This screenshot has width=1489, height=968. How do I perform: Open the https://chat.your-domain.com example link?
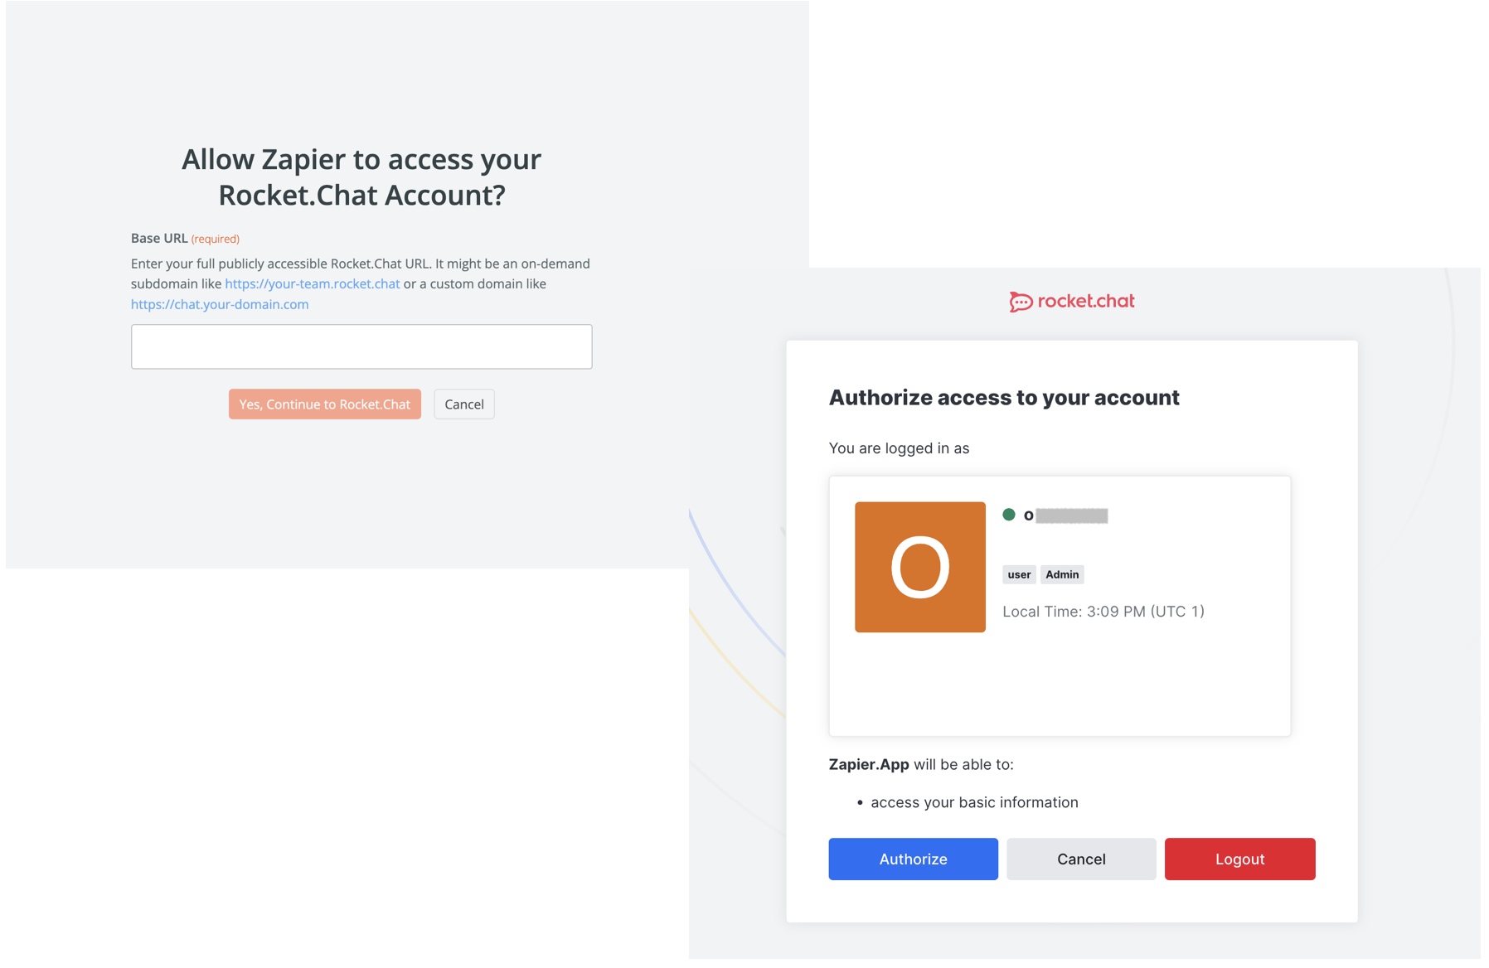[x=220, y=304]
